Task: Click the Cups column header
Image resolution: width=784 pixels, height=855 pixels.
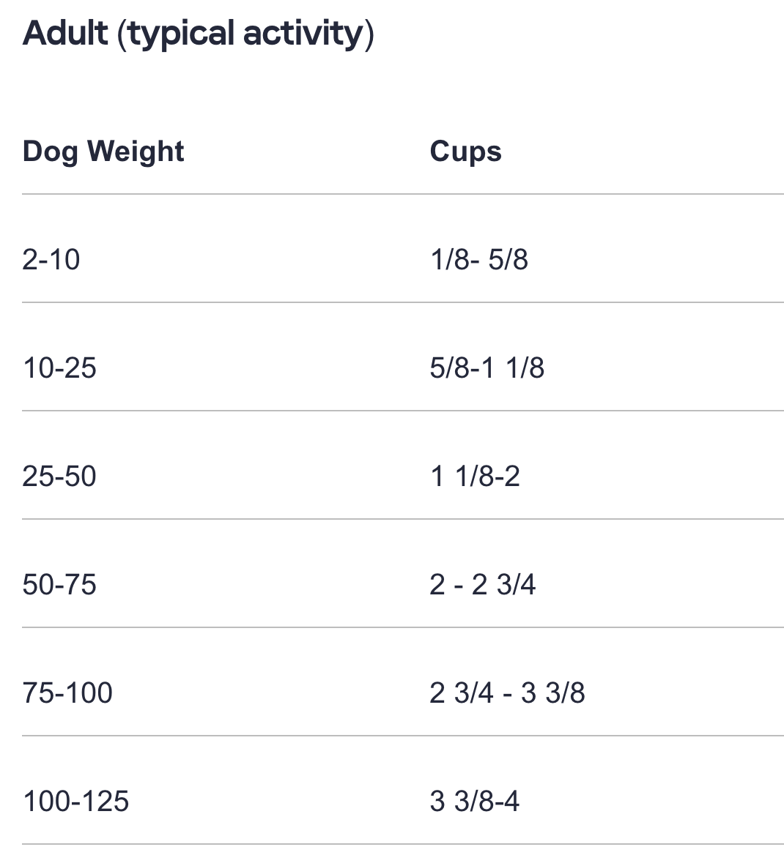Action: tap(465, 152)
